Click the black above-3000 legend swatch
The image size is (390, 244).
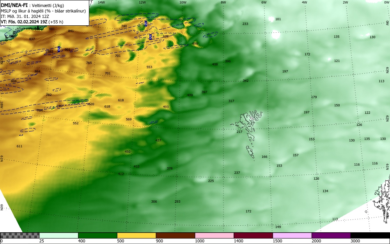coord(370,235)
